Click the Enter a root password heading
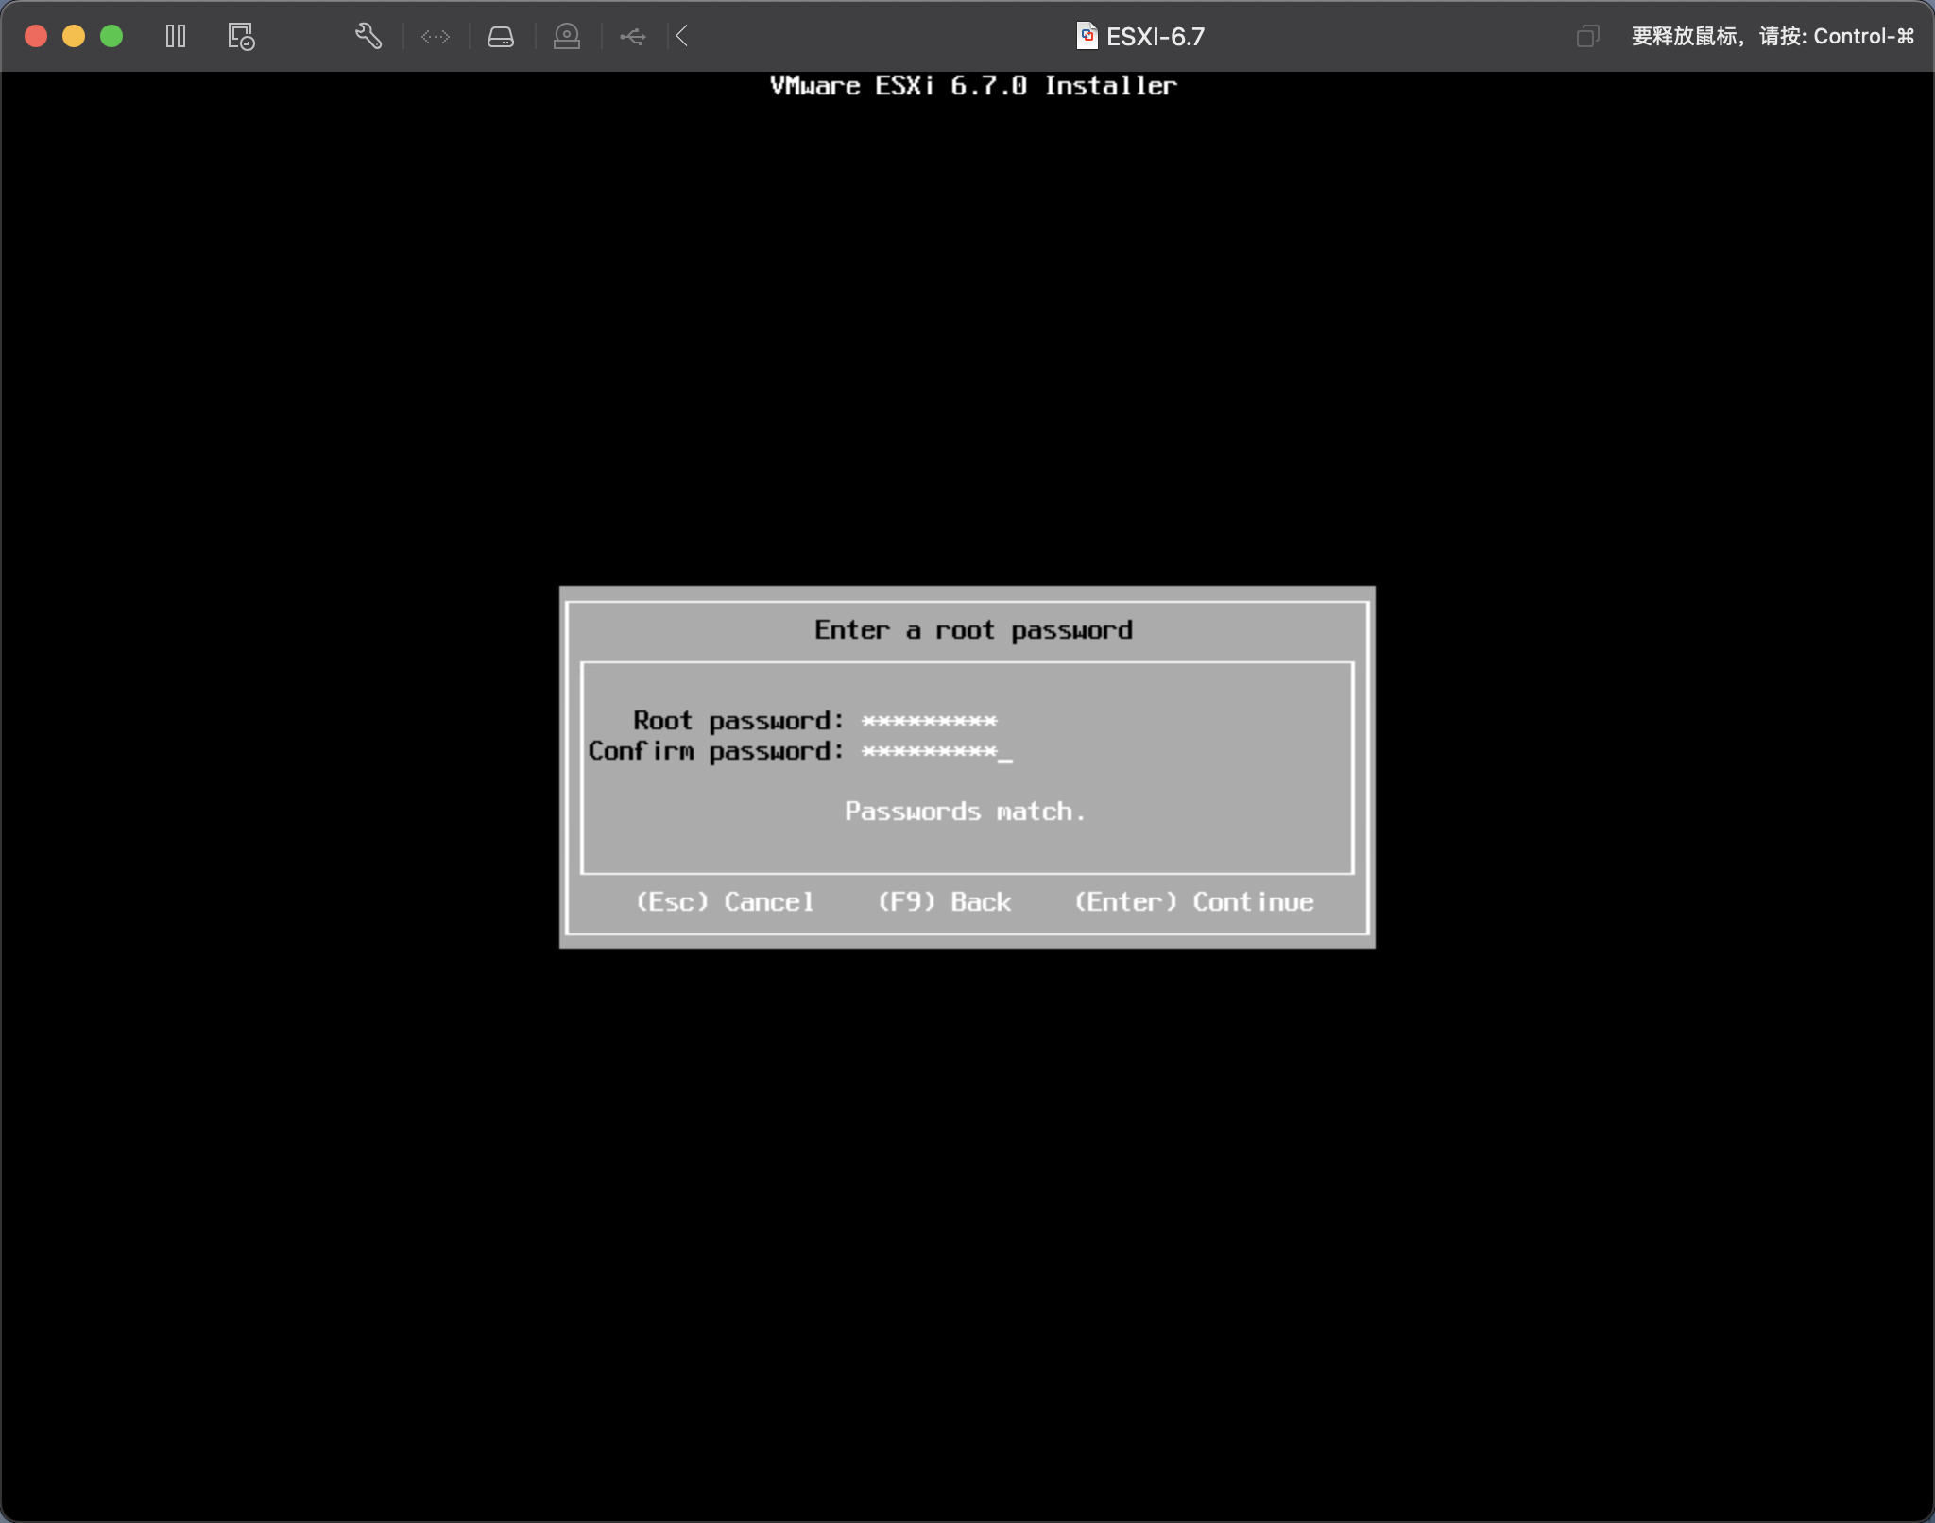 point(973,630)
